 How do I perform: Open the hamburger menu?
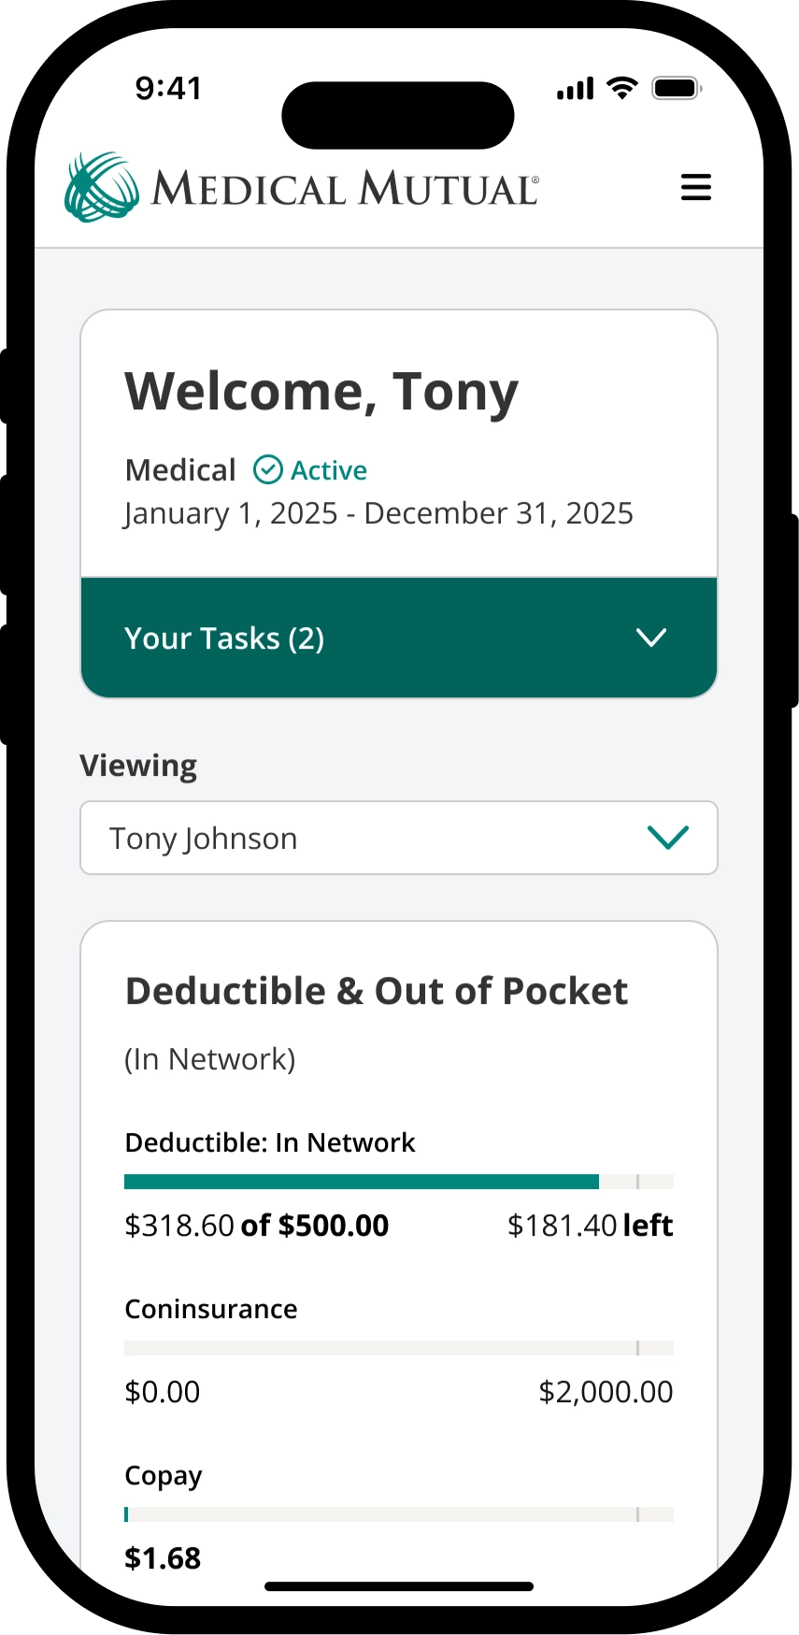[695, 187]
